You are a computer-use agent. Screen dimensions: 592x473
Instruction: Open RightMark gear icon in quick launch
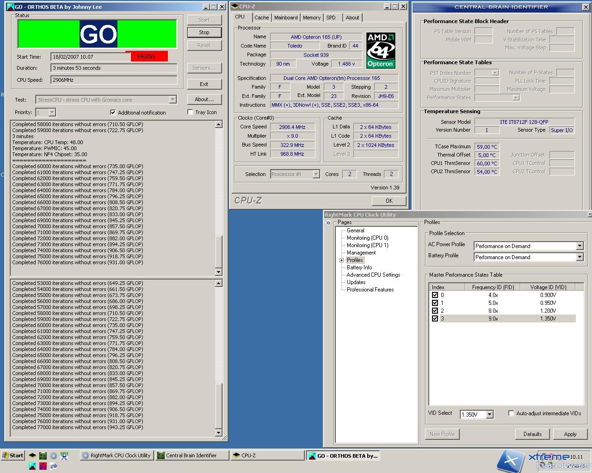53,456
